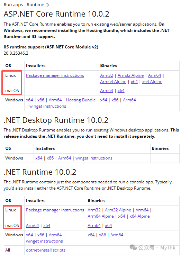Download .NET Runtime Windows x86 installer
181x255 pixels.
point(40,235)
